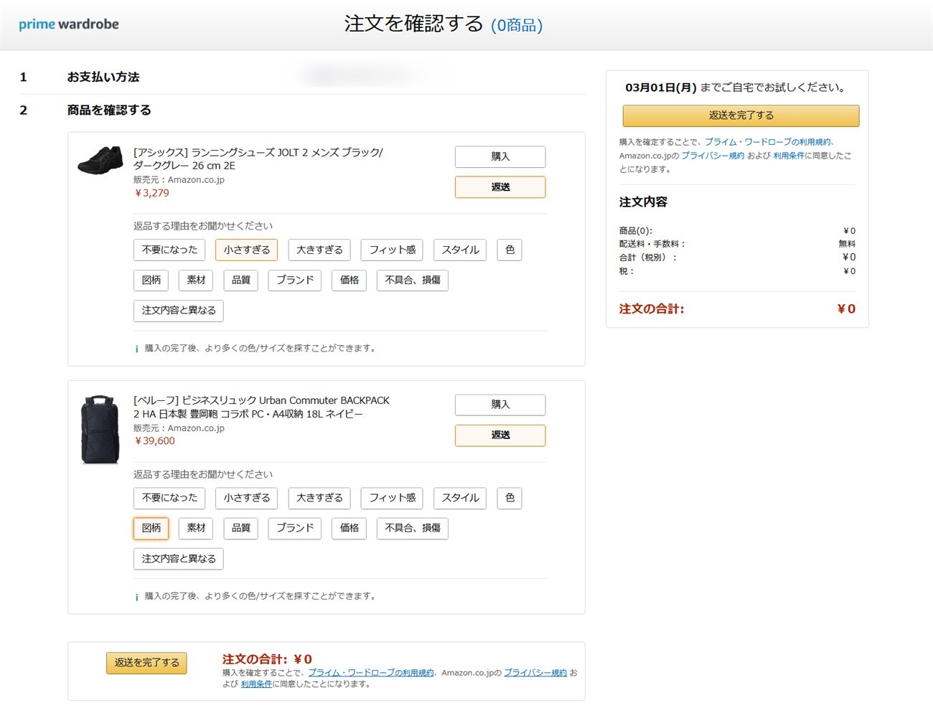This screenshot has width=933, height=708.
Task: Select フィット感 reason for the shoes
Action: [x=392, y=250]
